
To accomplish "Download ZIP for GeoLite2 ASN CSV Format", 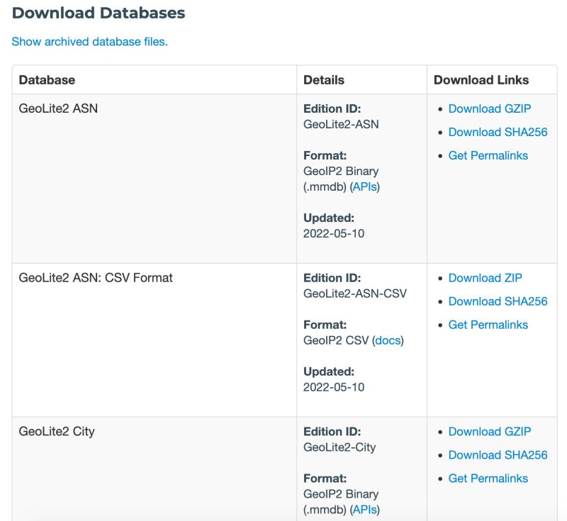I will 485,278.
